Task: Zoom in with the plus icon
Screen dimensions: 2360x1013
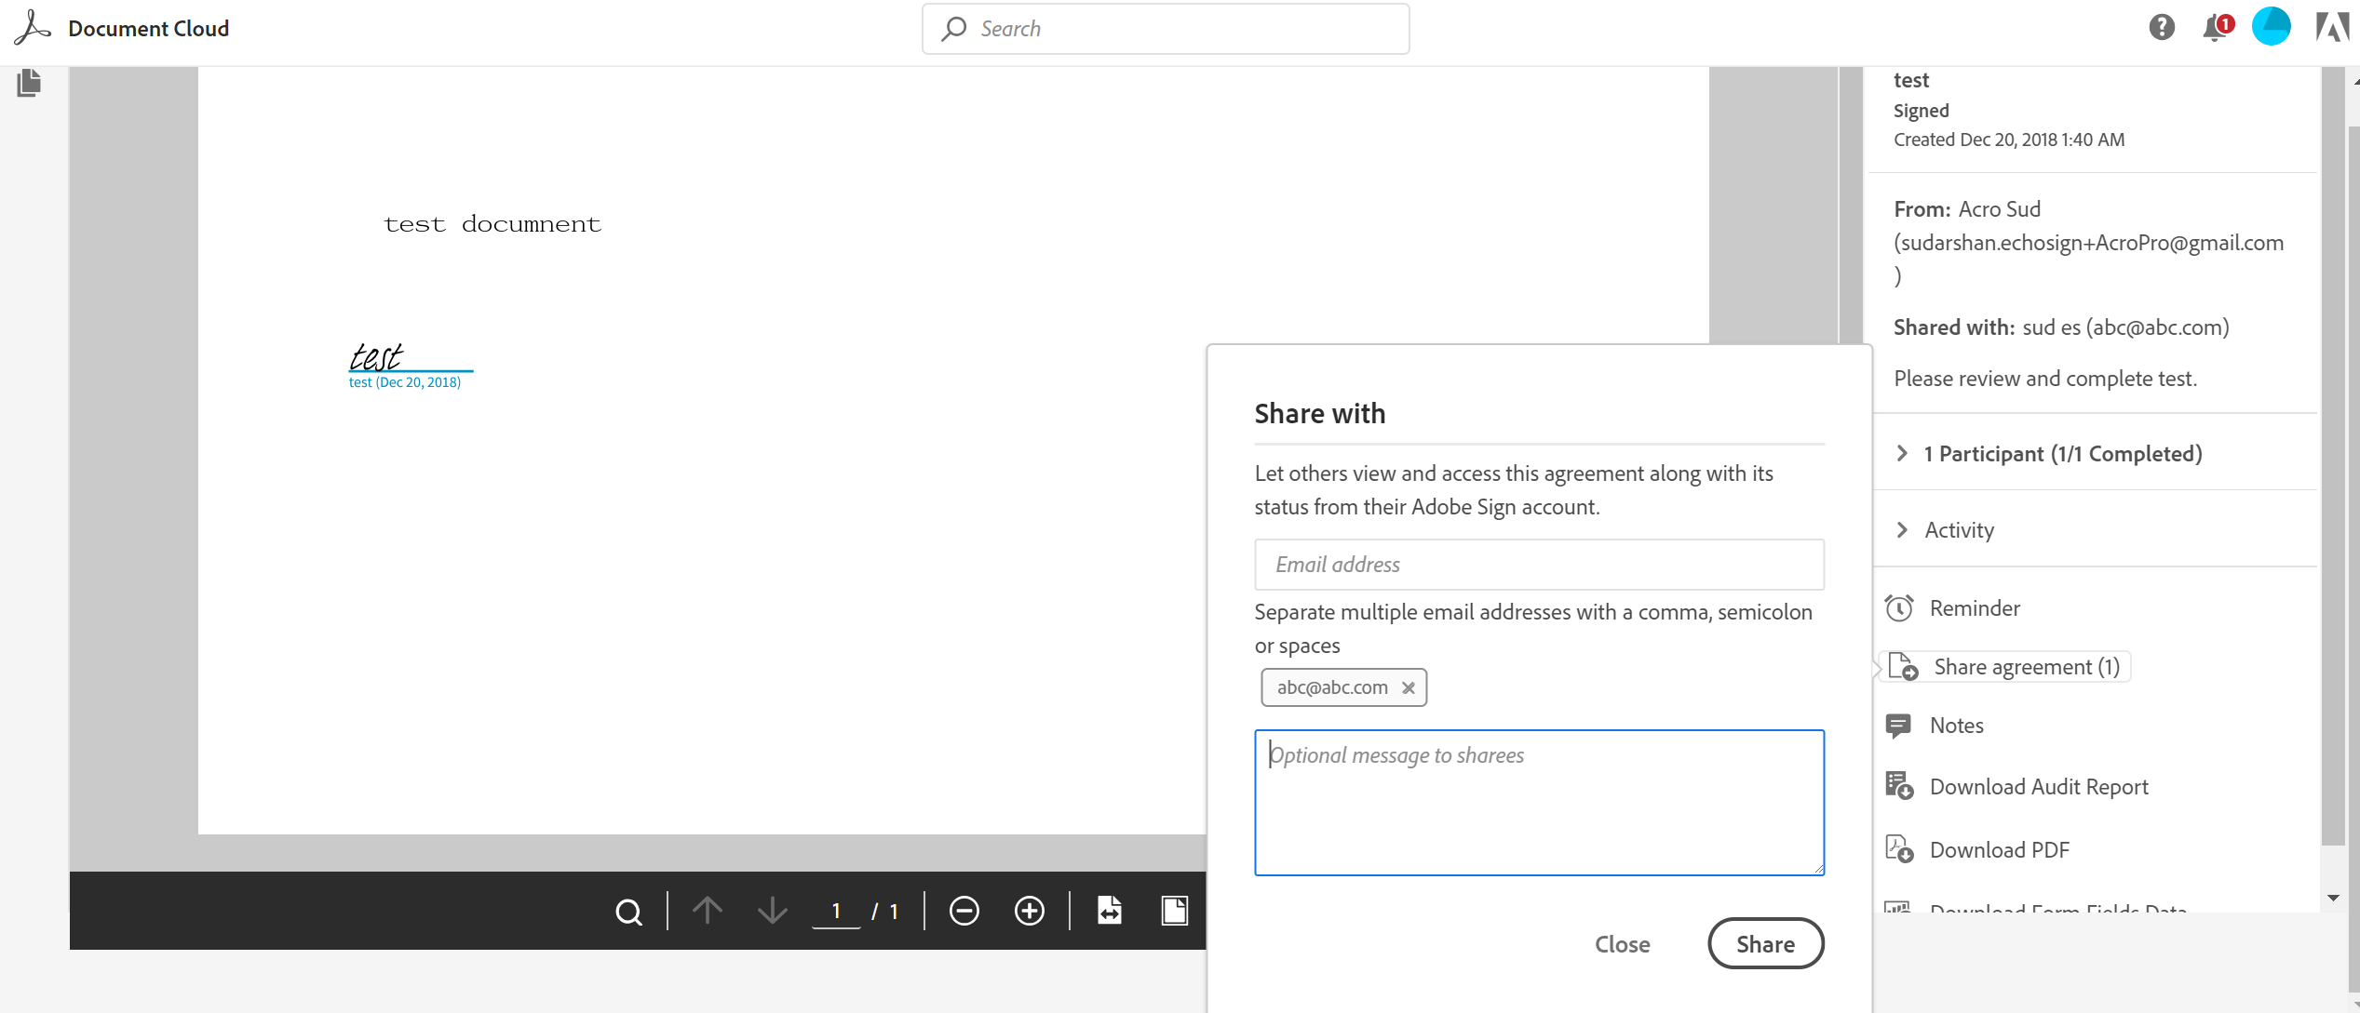Action: pos(1029,911)
